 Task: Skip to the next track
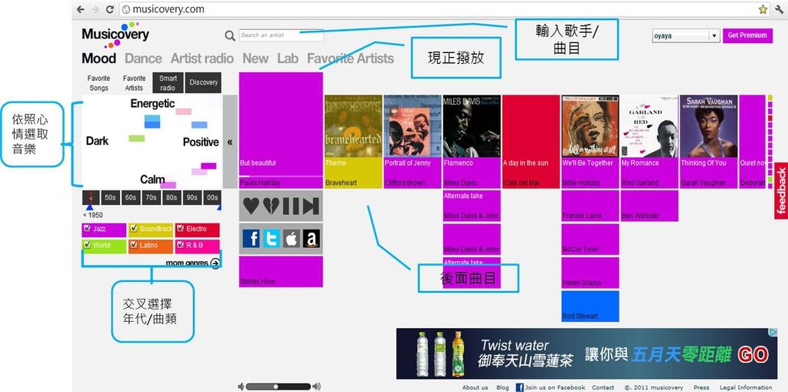(x=310, y=206)
